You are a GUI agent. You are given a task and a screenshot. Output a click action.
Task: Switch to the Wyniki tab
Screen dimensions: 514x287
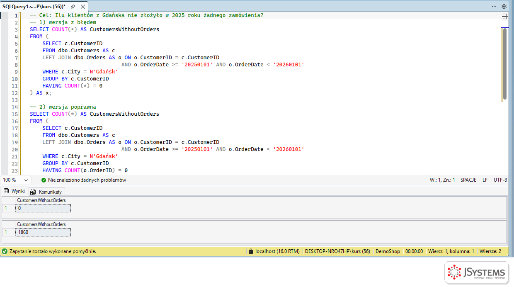click(x=15, y=191)
